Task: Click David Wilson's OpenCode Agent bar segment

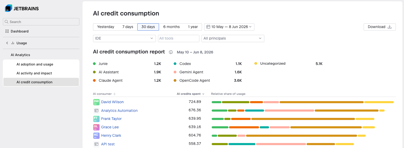Action: pyautogui.click(x=321, y=102)
